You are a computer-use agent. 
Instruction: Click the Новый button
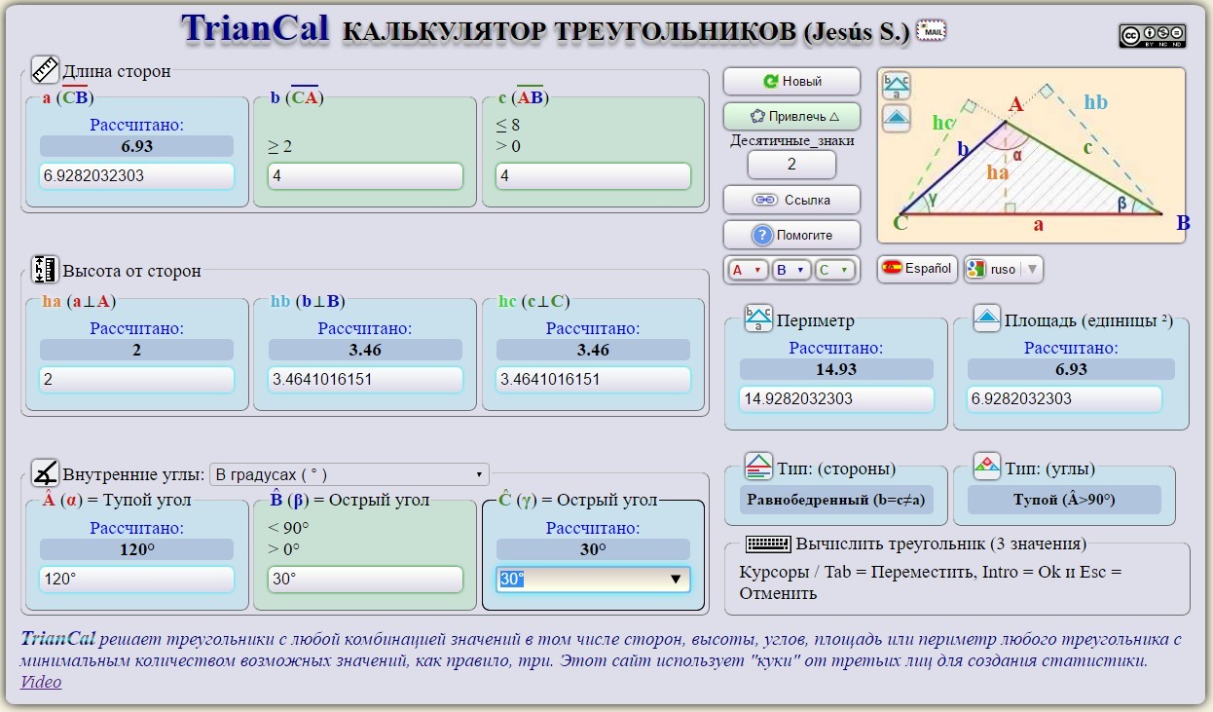click(792, 82)
